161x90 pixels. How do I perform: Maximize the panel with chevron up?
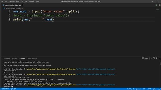click(x=160, y=58)
